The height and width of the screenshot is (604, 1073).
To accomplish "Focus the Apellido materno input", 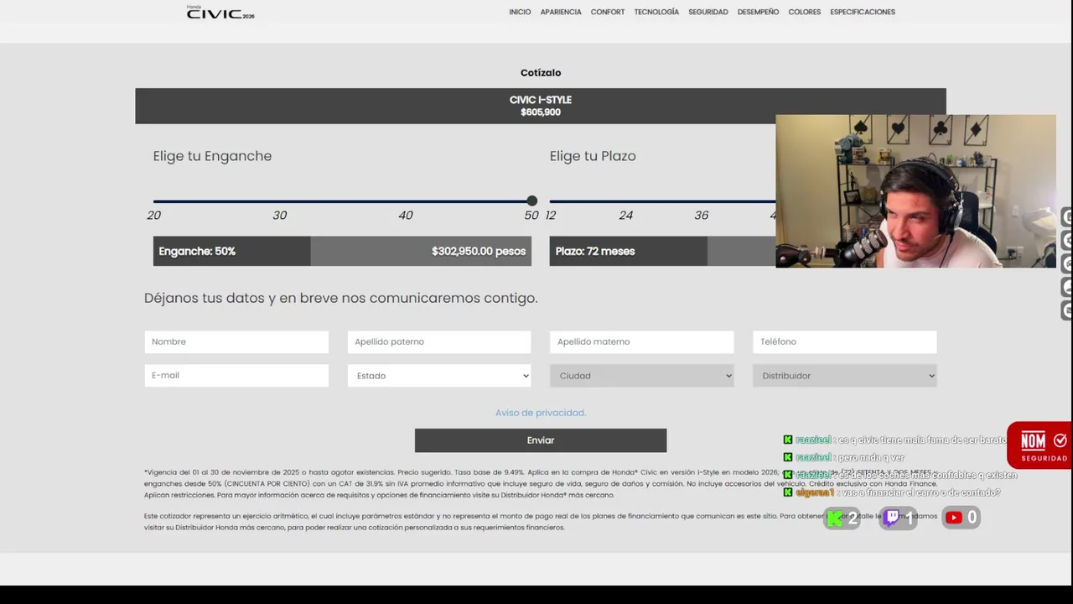I will tap(642, 341).
